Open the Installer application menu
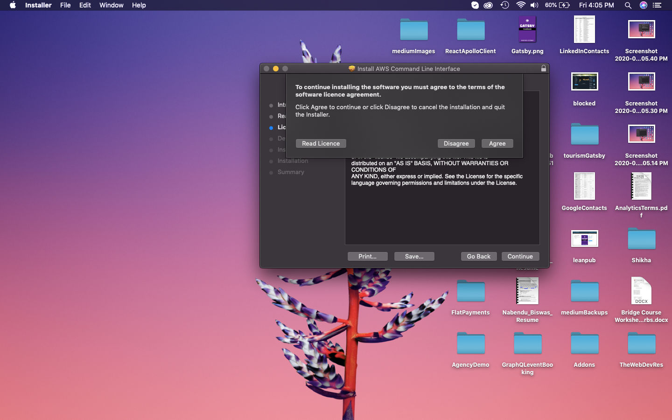672x420 pixels. click(38, 5)
